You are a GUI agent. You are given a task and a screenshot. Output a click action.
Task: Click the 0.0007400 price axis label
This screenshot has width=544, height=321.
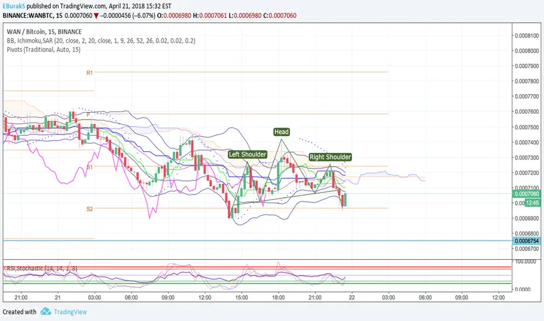526,142
